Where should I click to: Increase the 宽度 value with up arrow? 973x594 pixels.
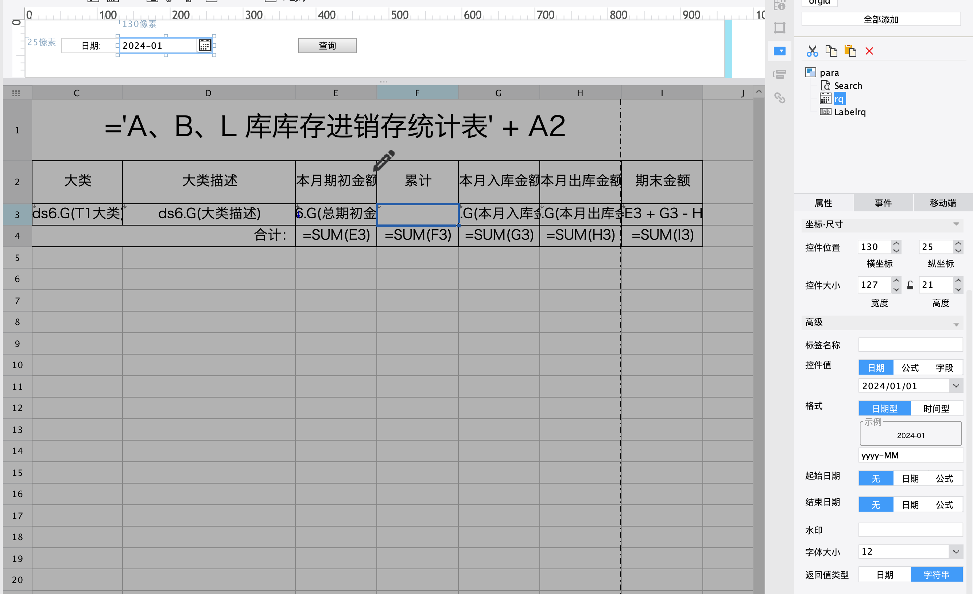click(x=896, y=281)
